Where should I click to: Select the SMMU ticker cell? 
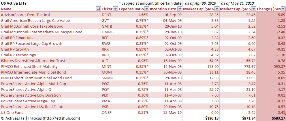pyautogui.click(x=110, y=78)
